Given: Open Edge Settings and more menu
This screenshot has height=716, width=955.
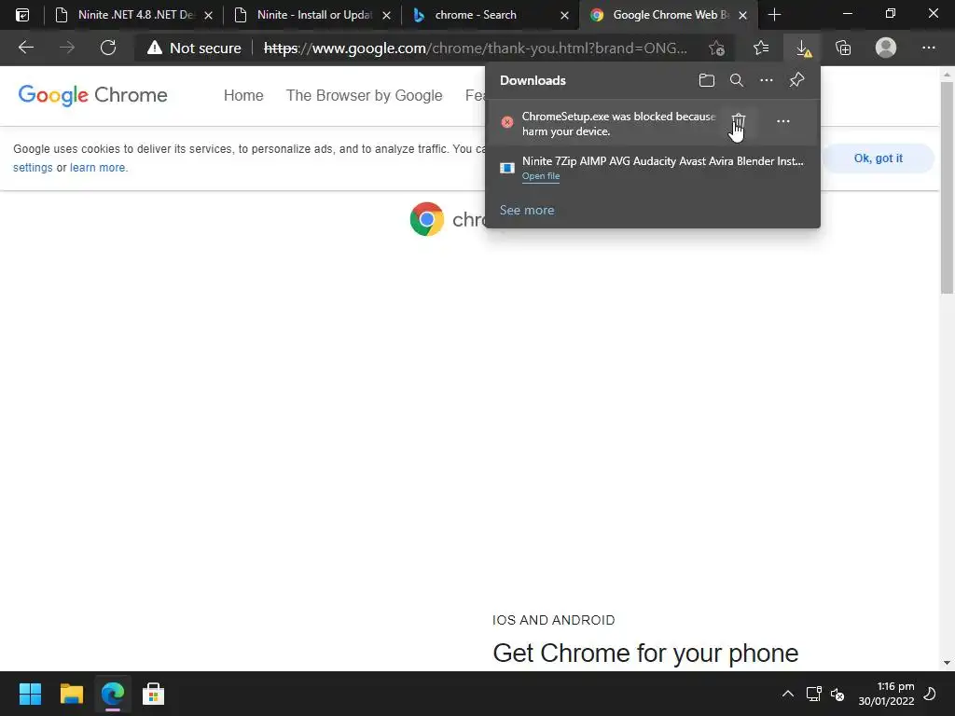Looking at the screenshot, I should (928, 48).
